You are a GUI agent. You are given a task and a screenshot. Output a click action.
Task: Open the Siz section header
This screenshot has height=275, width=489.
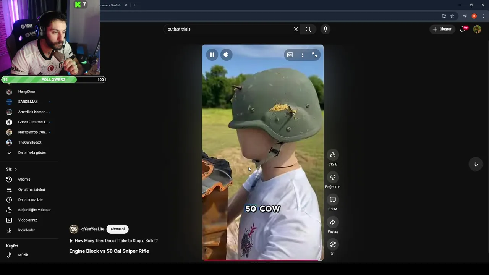11,169
